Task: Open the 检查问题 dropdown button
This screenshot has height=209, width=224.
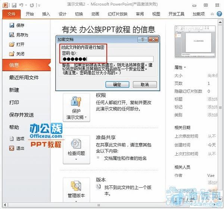Action: pyautogui.click(x=77, y=150)
